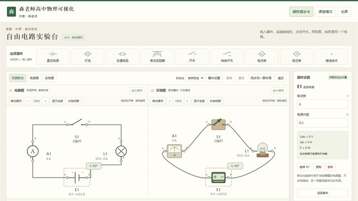Select ammeter A1 symbol in circuit diagram
The height and width of the screenshot is (201, 358).
click(x=33, y=151)
